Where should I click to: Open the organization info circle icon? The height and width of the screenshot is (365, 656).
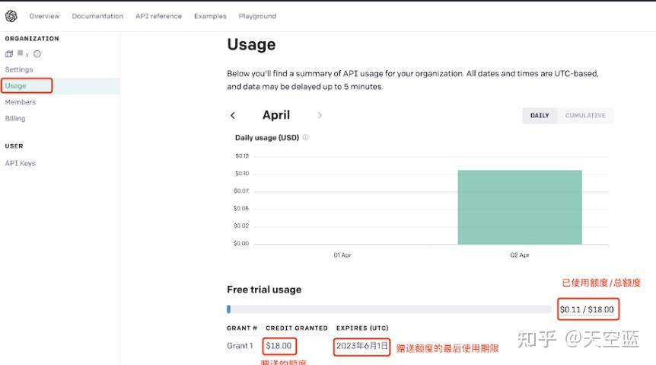tap(37, 54)
